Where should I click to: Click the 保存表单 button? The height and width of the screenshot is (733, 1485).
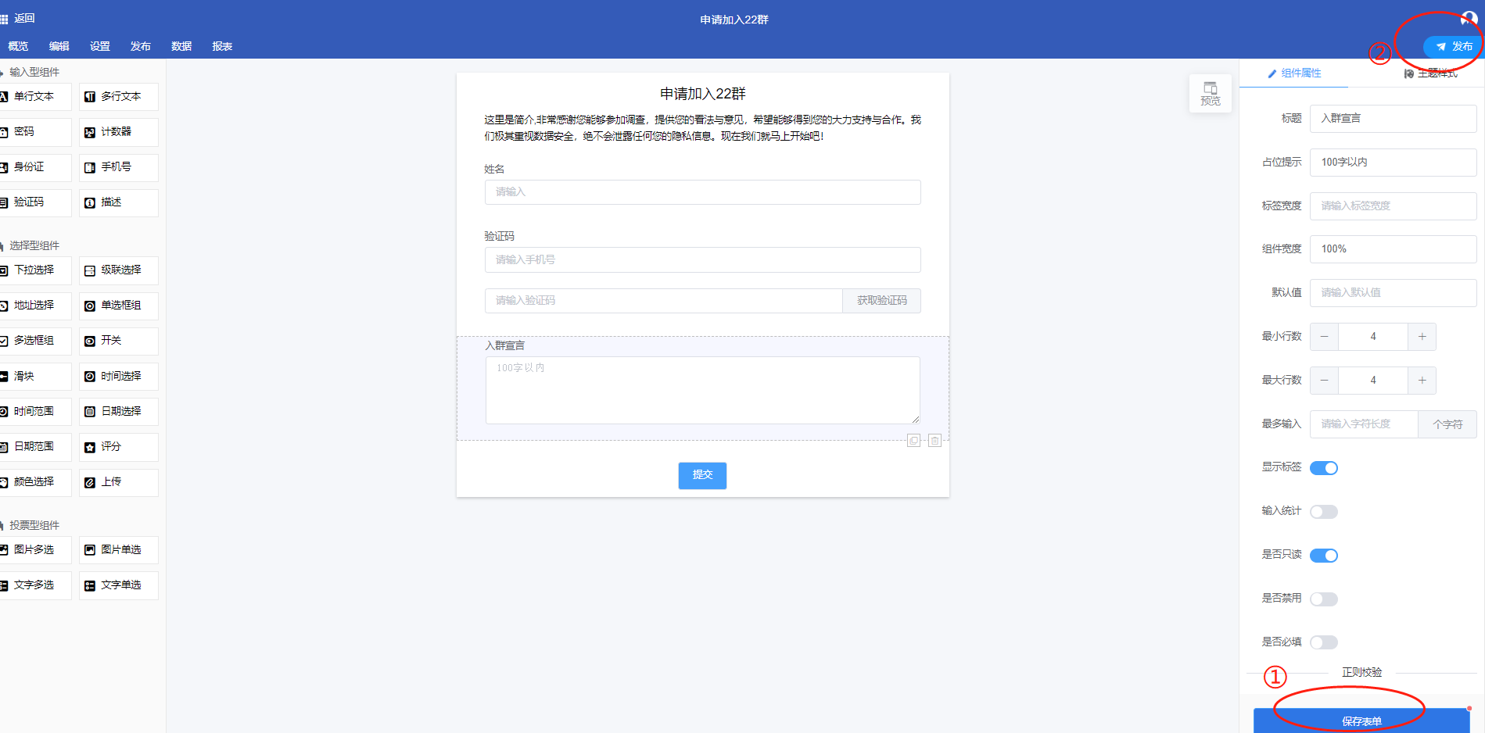coord(1361,720)
